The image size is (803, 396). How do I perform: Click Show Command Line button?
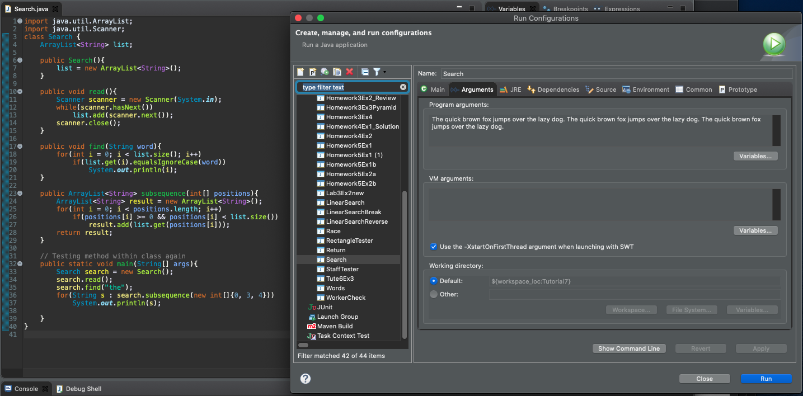pos(628,348)
